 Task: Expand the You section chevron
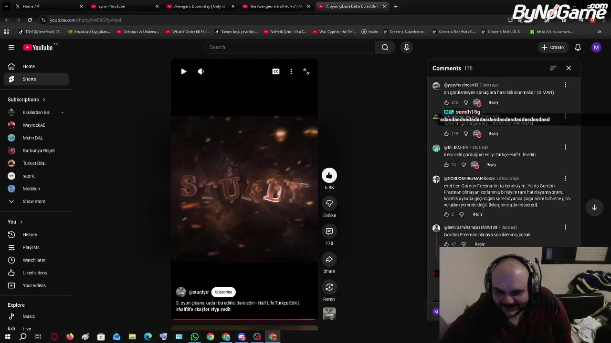pyautogui.click(x=21, y=222)
